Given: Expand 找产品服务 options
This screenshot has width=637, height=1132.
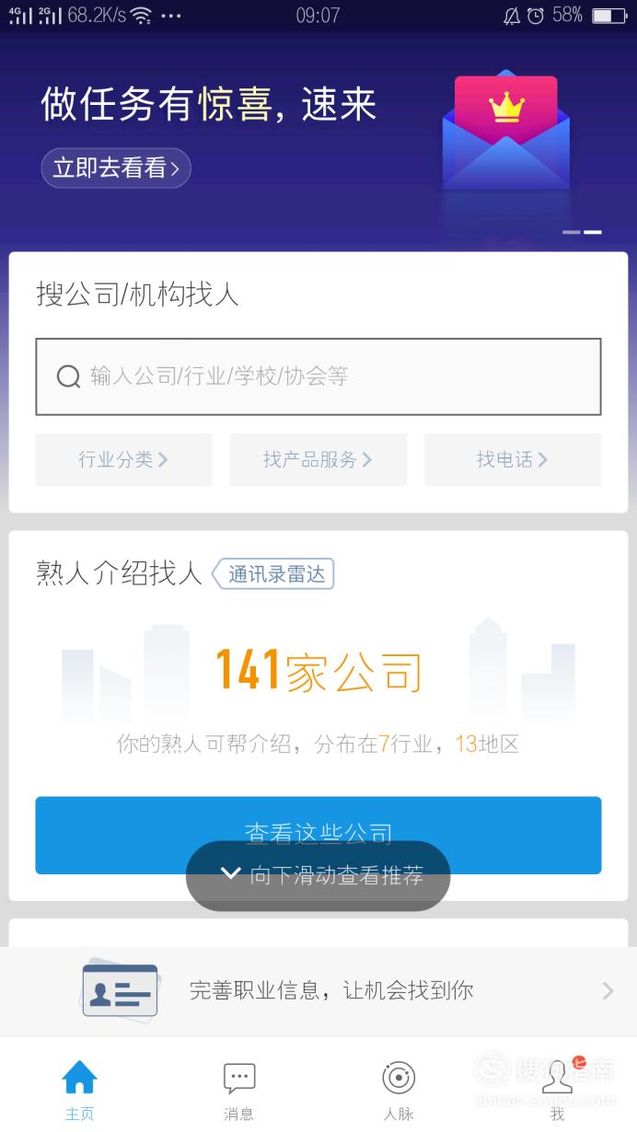Looking at the screenshot, I should tap(318, 459).
